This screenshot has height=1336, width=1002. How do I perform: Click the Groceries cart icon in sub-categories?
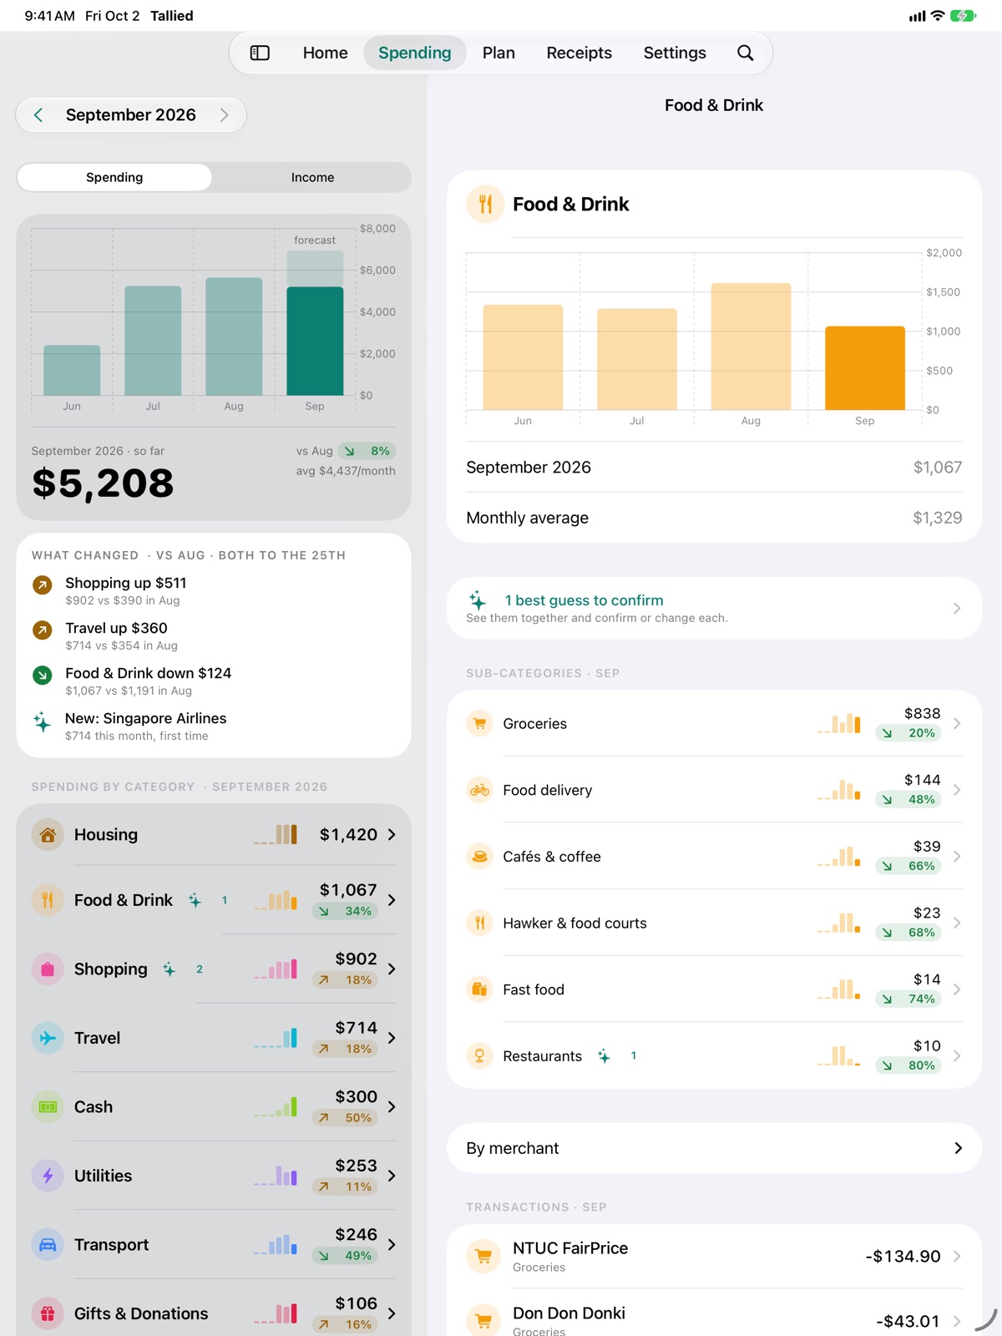(x=479, y=723)
